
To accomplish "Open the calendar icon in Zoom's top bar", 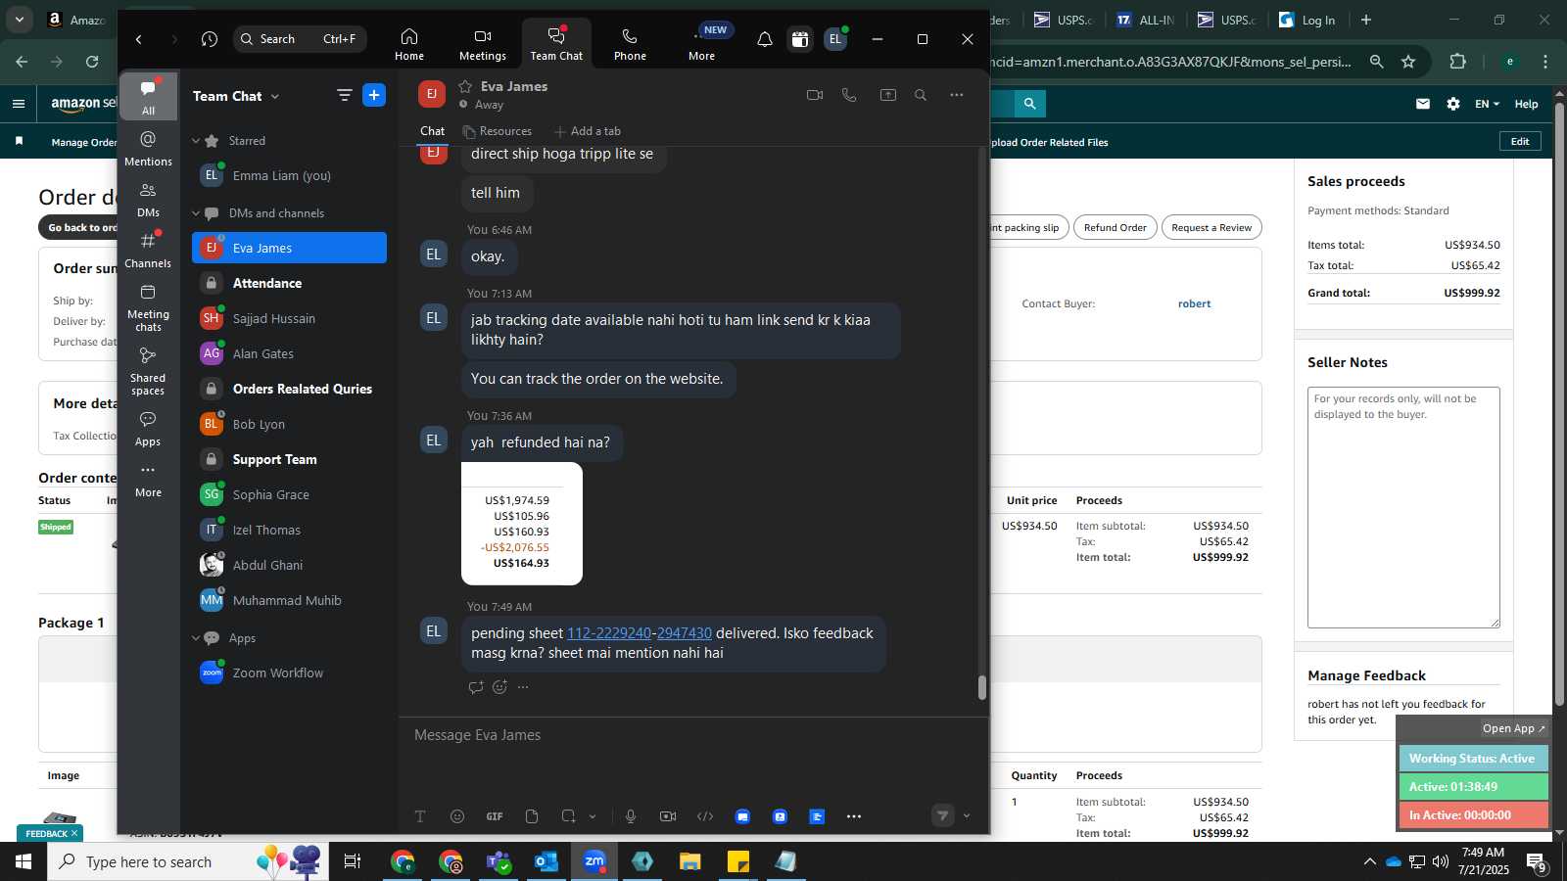I will pyautogui.click(x=800, y=39).
